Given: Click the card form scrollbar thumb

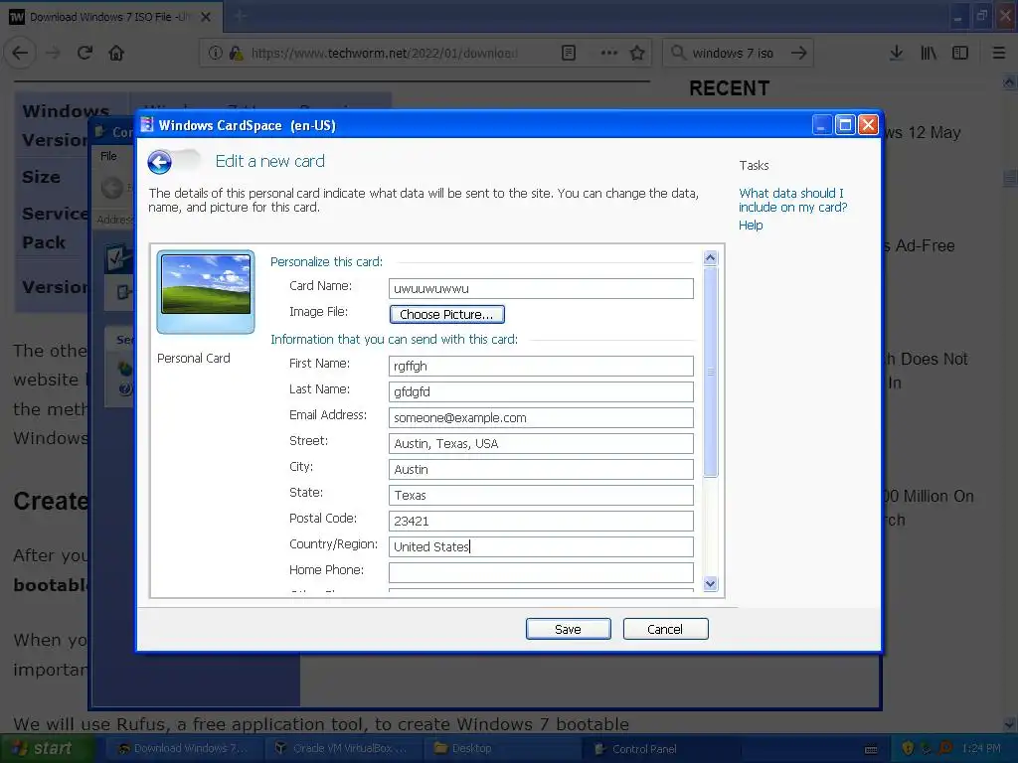Looking at the screenshot, I should 710,372.
